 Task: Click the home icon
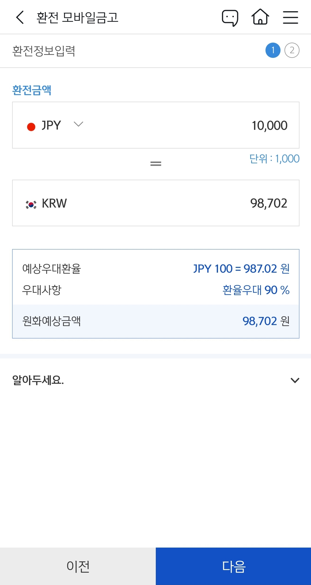260,17
